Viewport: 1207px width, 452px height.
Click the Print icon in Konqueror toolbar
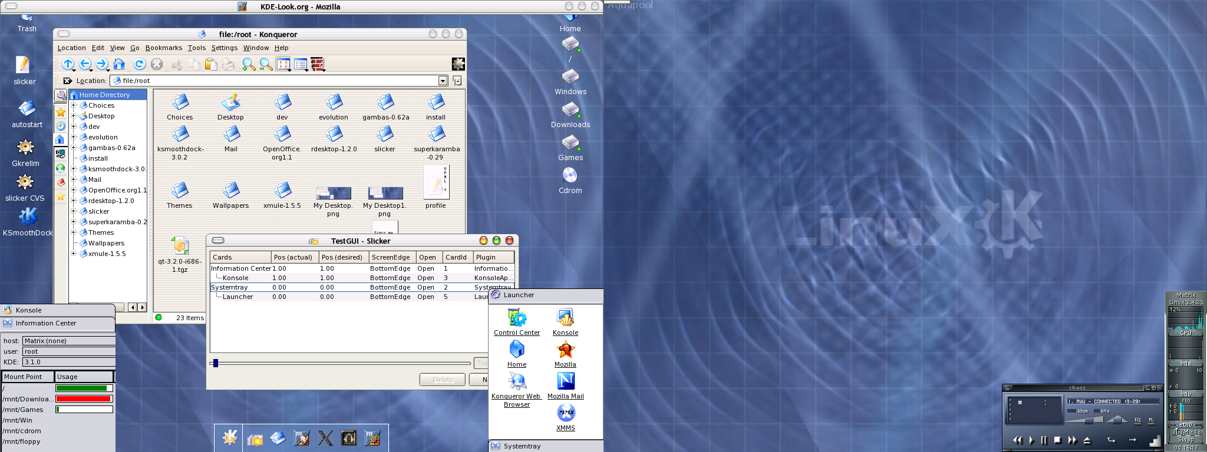point(228,64)
